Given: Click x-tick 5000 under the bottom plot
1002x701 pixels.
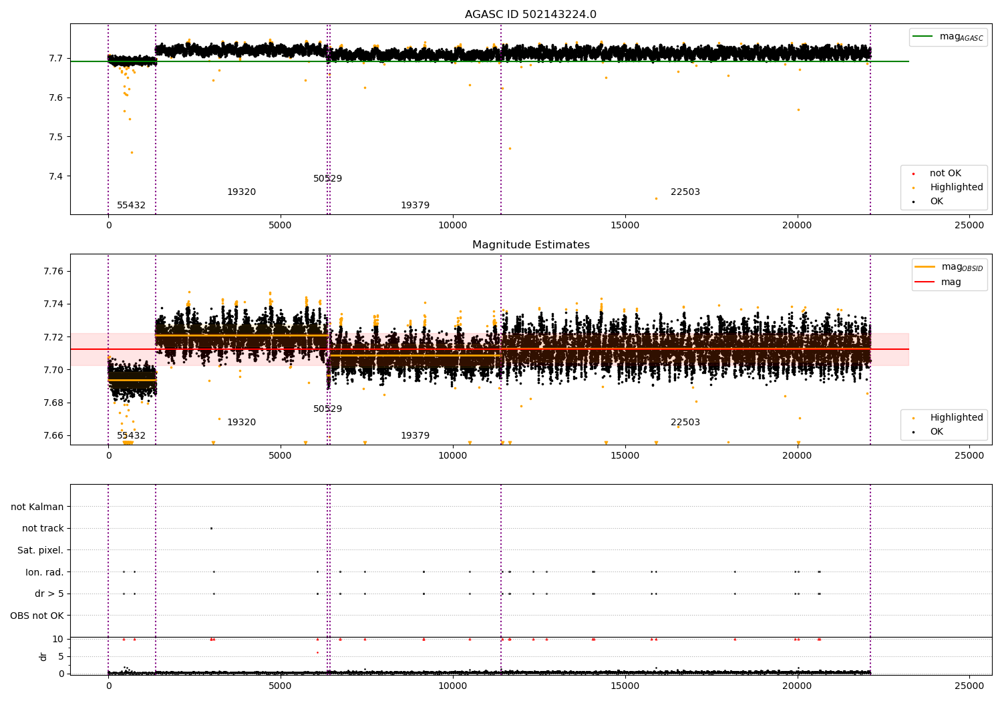Looking at the screenshot, I should [x=280, y=686].
